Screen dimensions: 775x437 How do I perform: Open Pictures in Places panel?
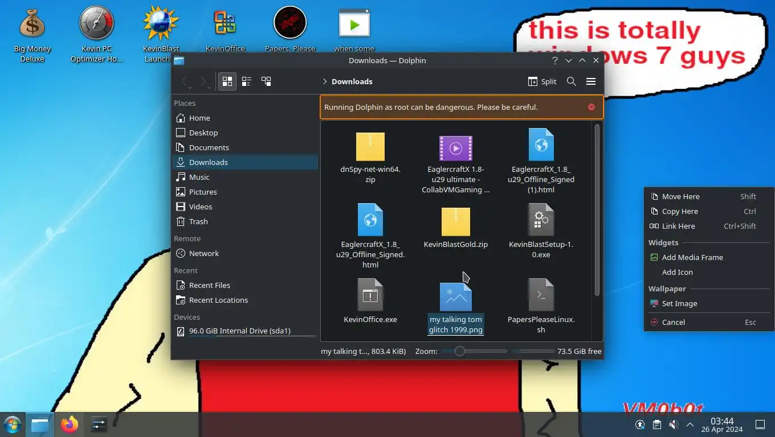click(245, 192)
